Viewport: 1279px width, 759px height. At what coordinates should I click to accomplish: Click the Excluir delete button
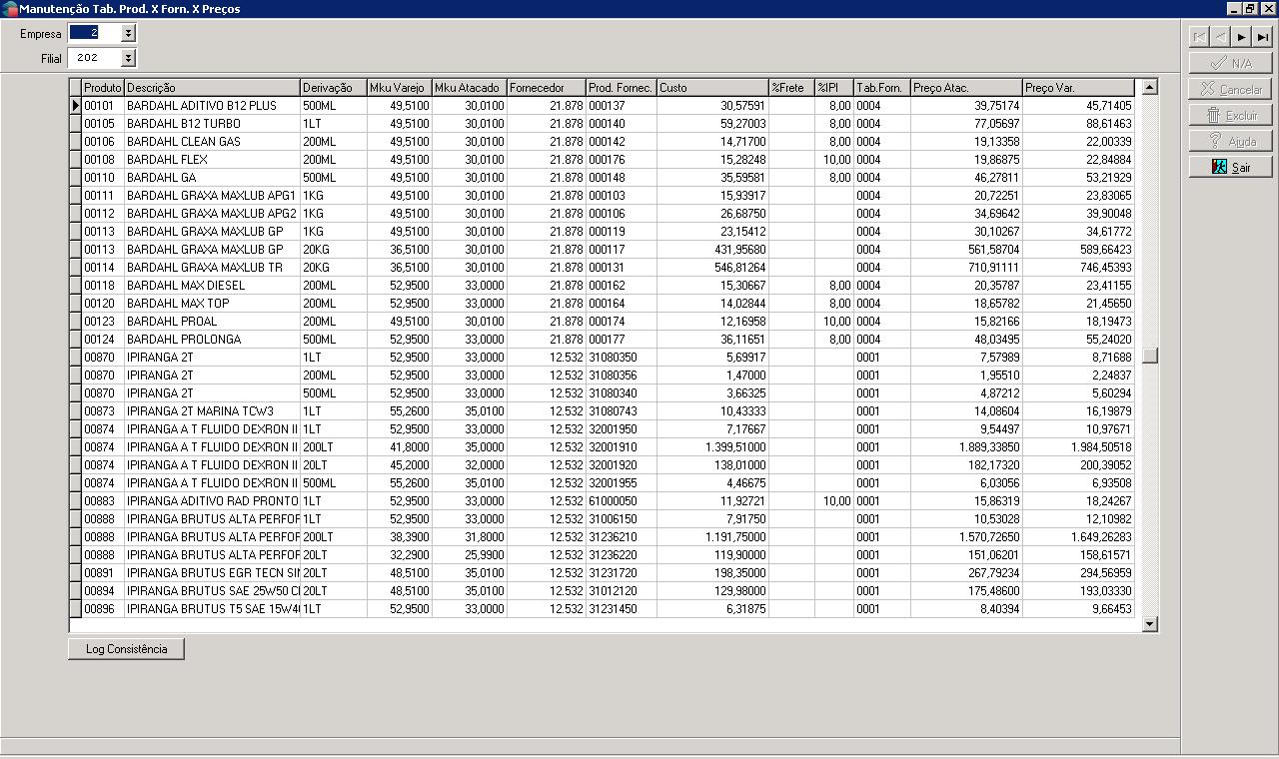[x=1230, y=115]
